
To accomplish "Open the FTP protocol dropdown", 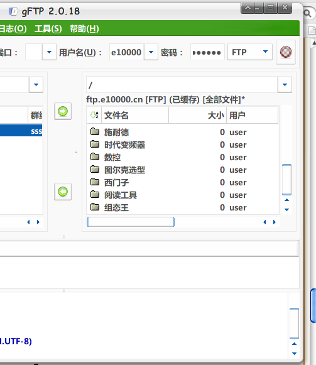I will 250,52.
